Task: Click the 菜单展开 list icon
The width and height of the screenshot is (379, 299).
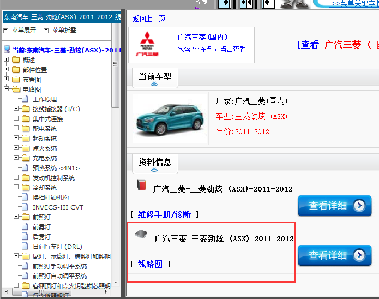Action: [x=6, y=31]
